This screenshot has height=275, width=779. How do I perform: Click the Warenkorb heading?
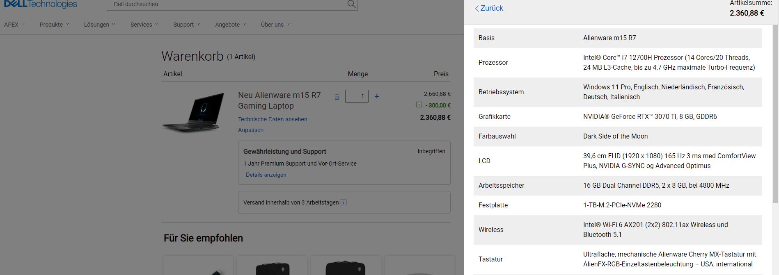point(192,56)
